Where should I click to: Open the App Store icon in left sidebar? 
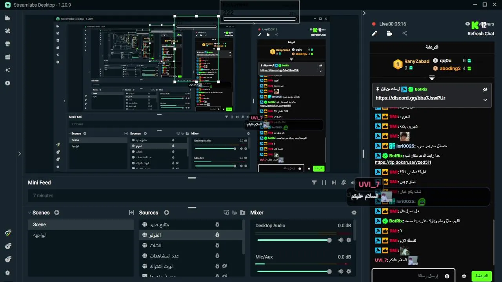(7, 44)
